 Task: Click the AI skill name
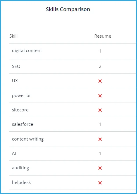click(14, 153)
